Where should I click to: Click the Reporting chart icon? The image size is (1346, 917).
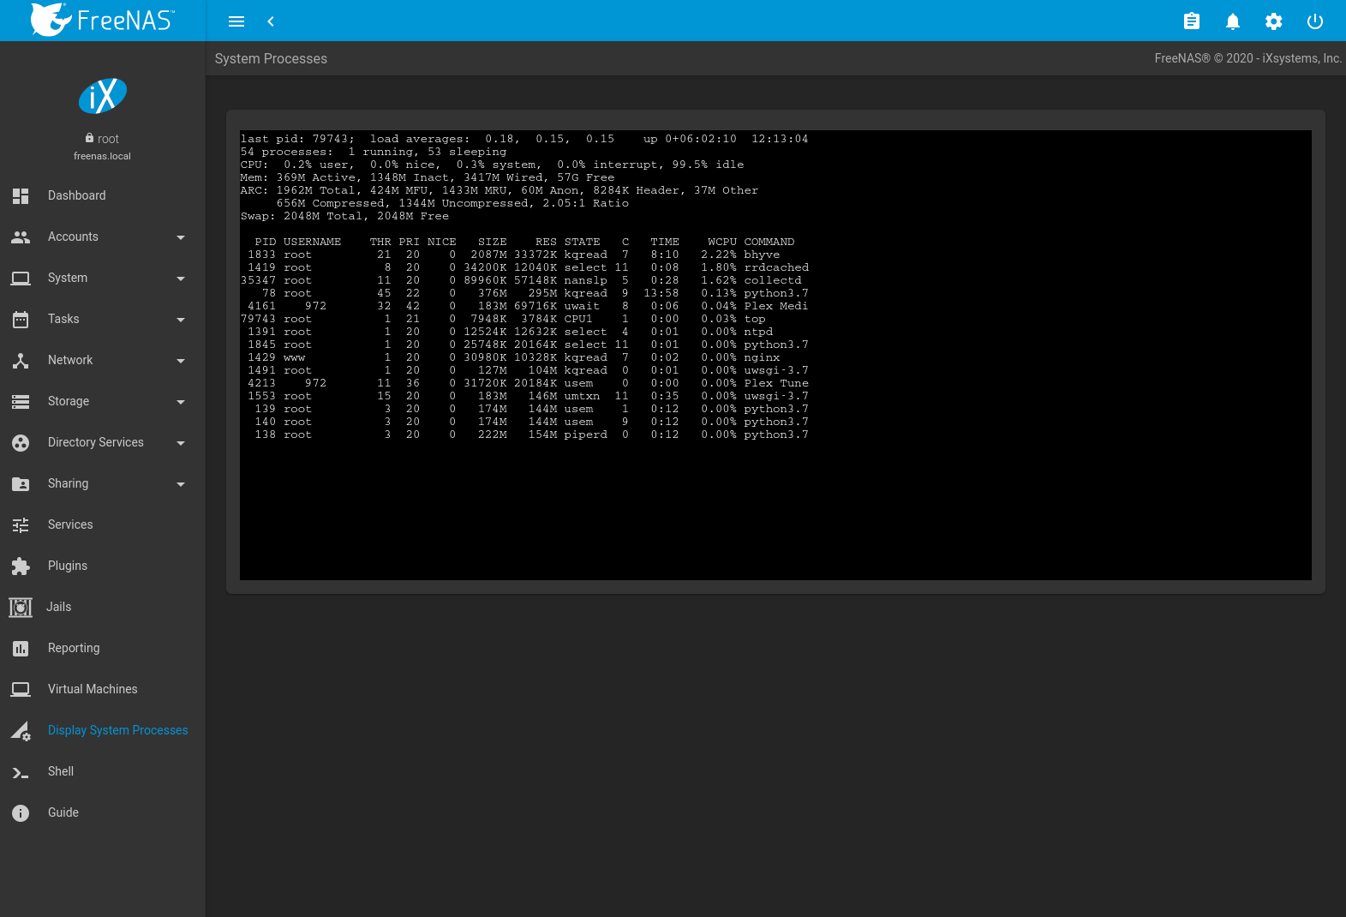click(x=21, y=649)
